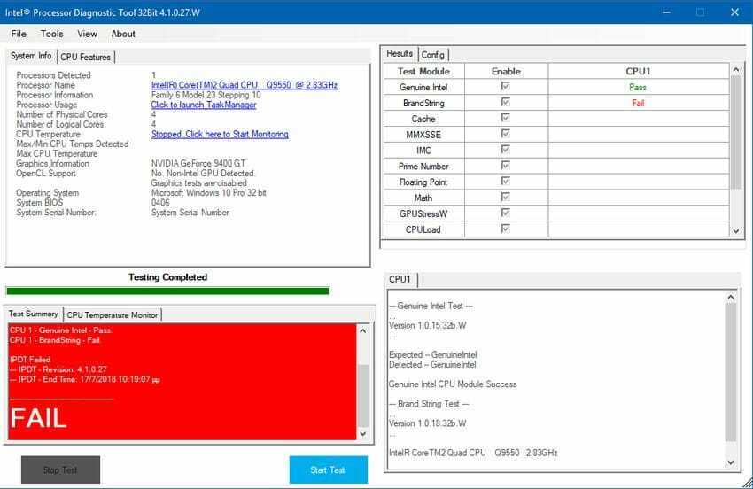This screenshot has width=753, height=489.
Task: Open the CPU Temperature Monitor tab
Action: pyautogui.click(x=113, y=315)
